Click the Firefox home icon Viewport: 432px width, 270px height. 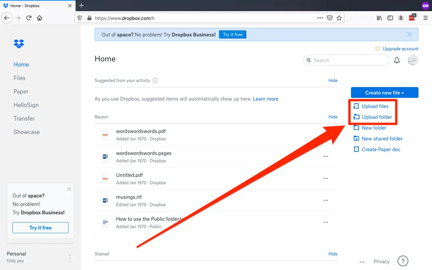pyautogui.click(x=39, y=18)
